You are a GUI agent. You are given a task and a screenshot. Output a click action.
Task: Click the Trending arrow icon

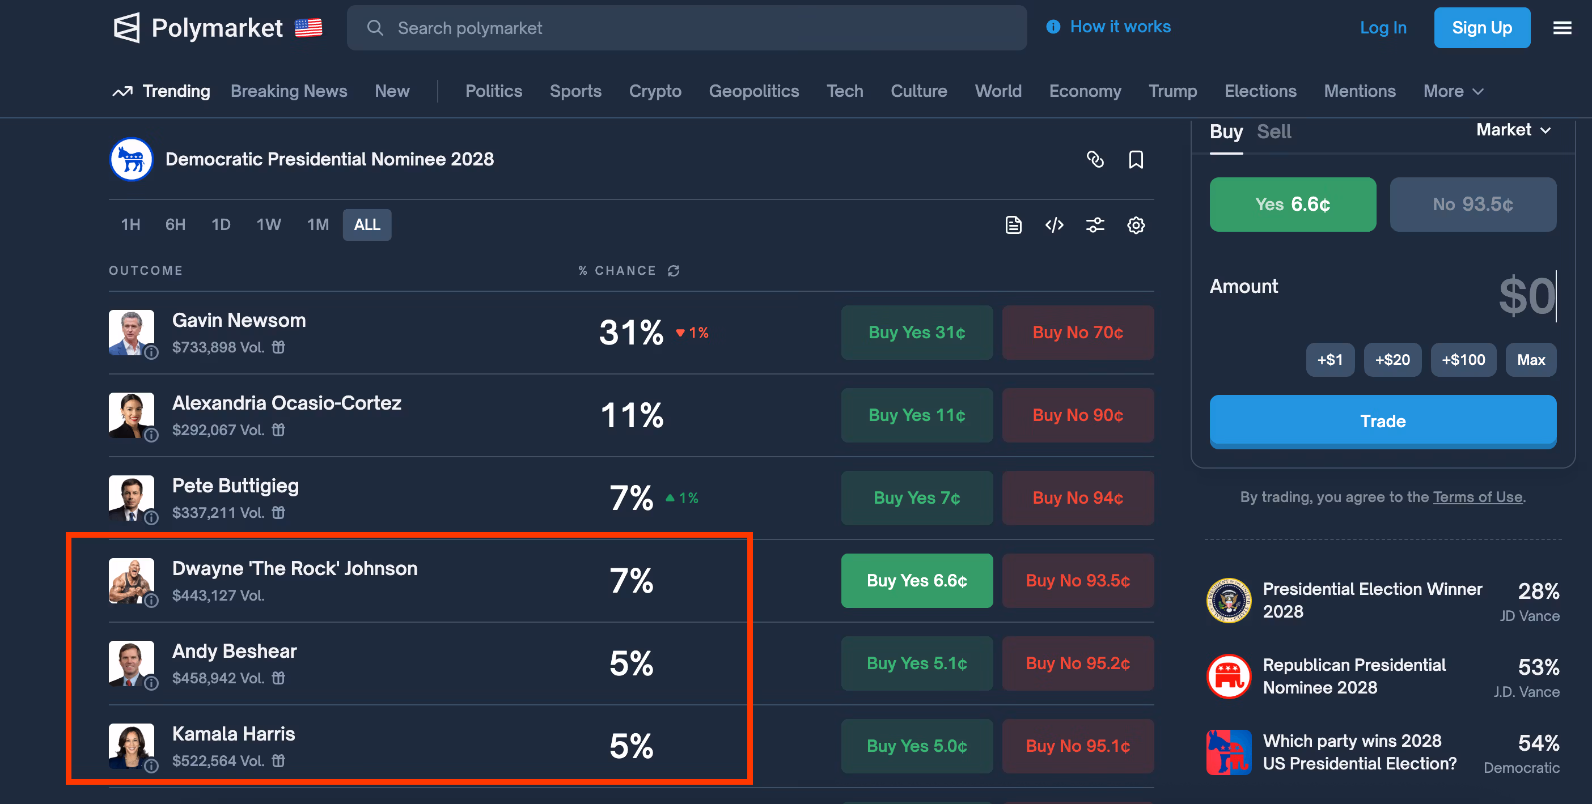[x=122, y=91]
